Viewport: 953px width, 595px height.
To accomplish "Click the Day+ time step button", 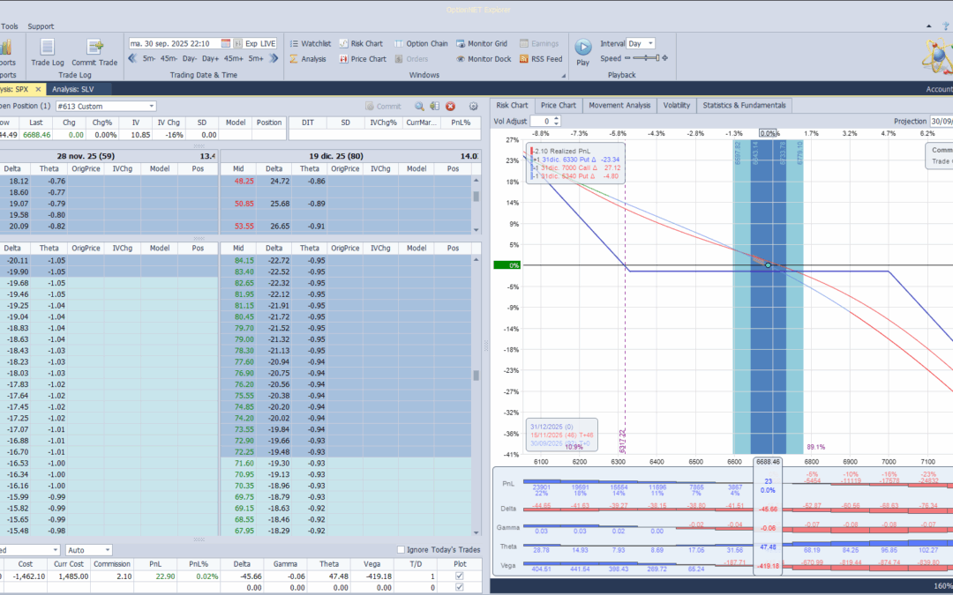I will click(209, 59).
